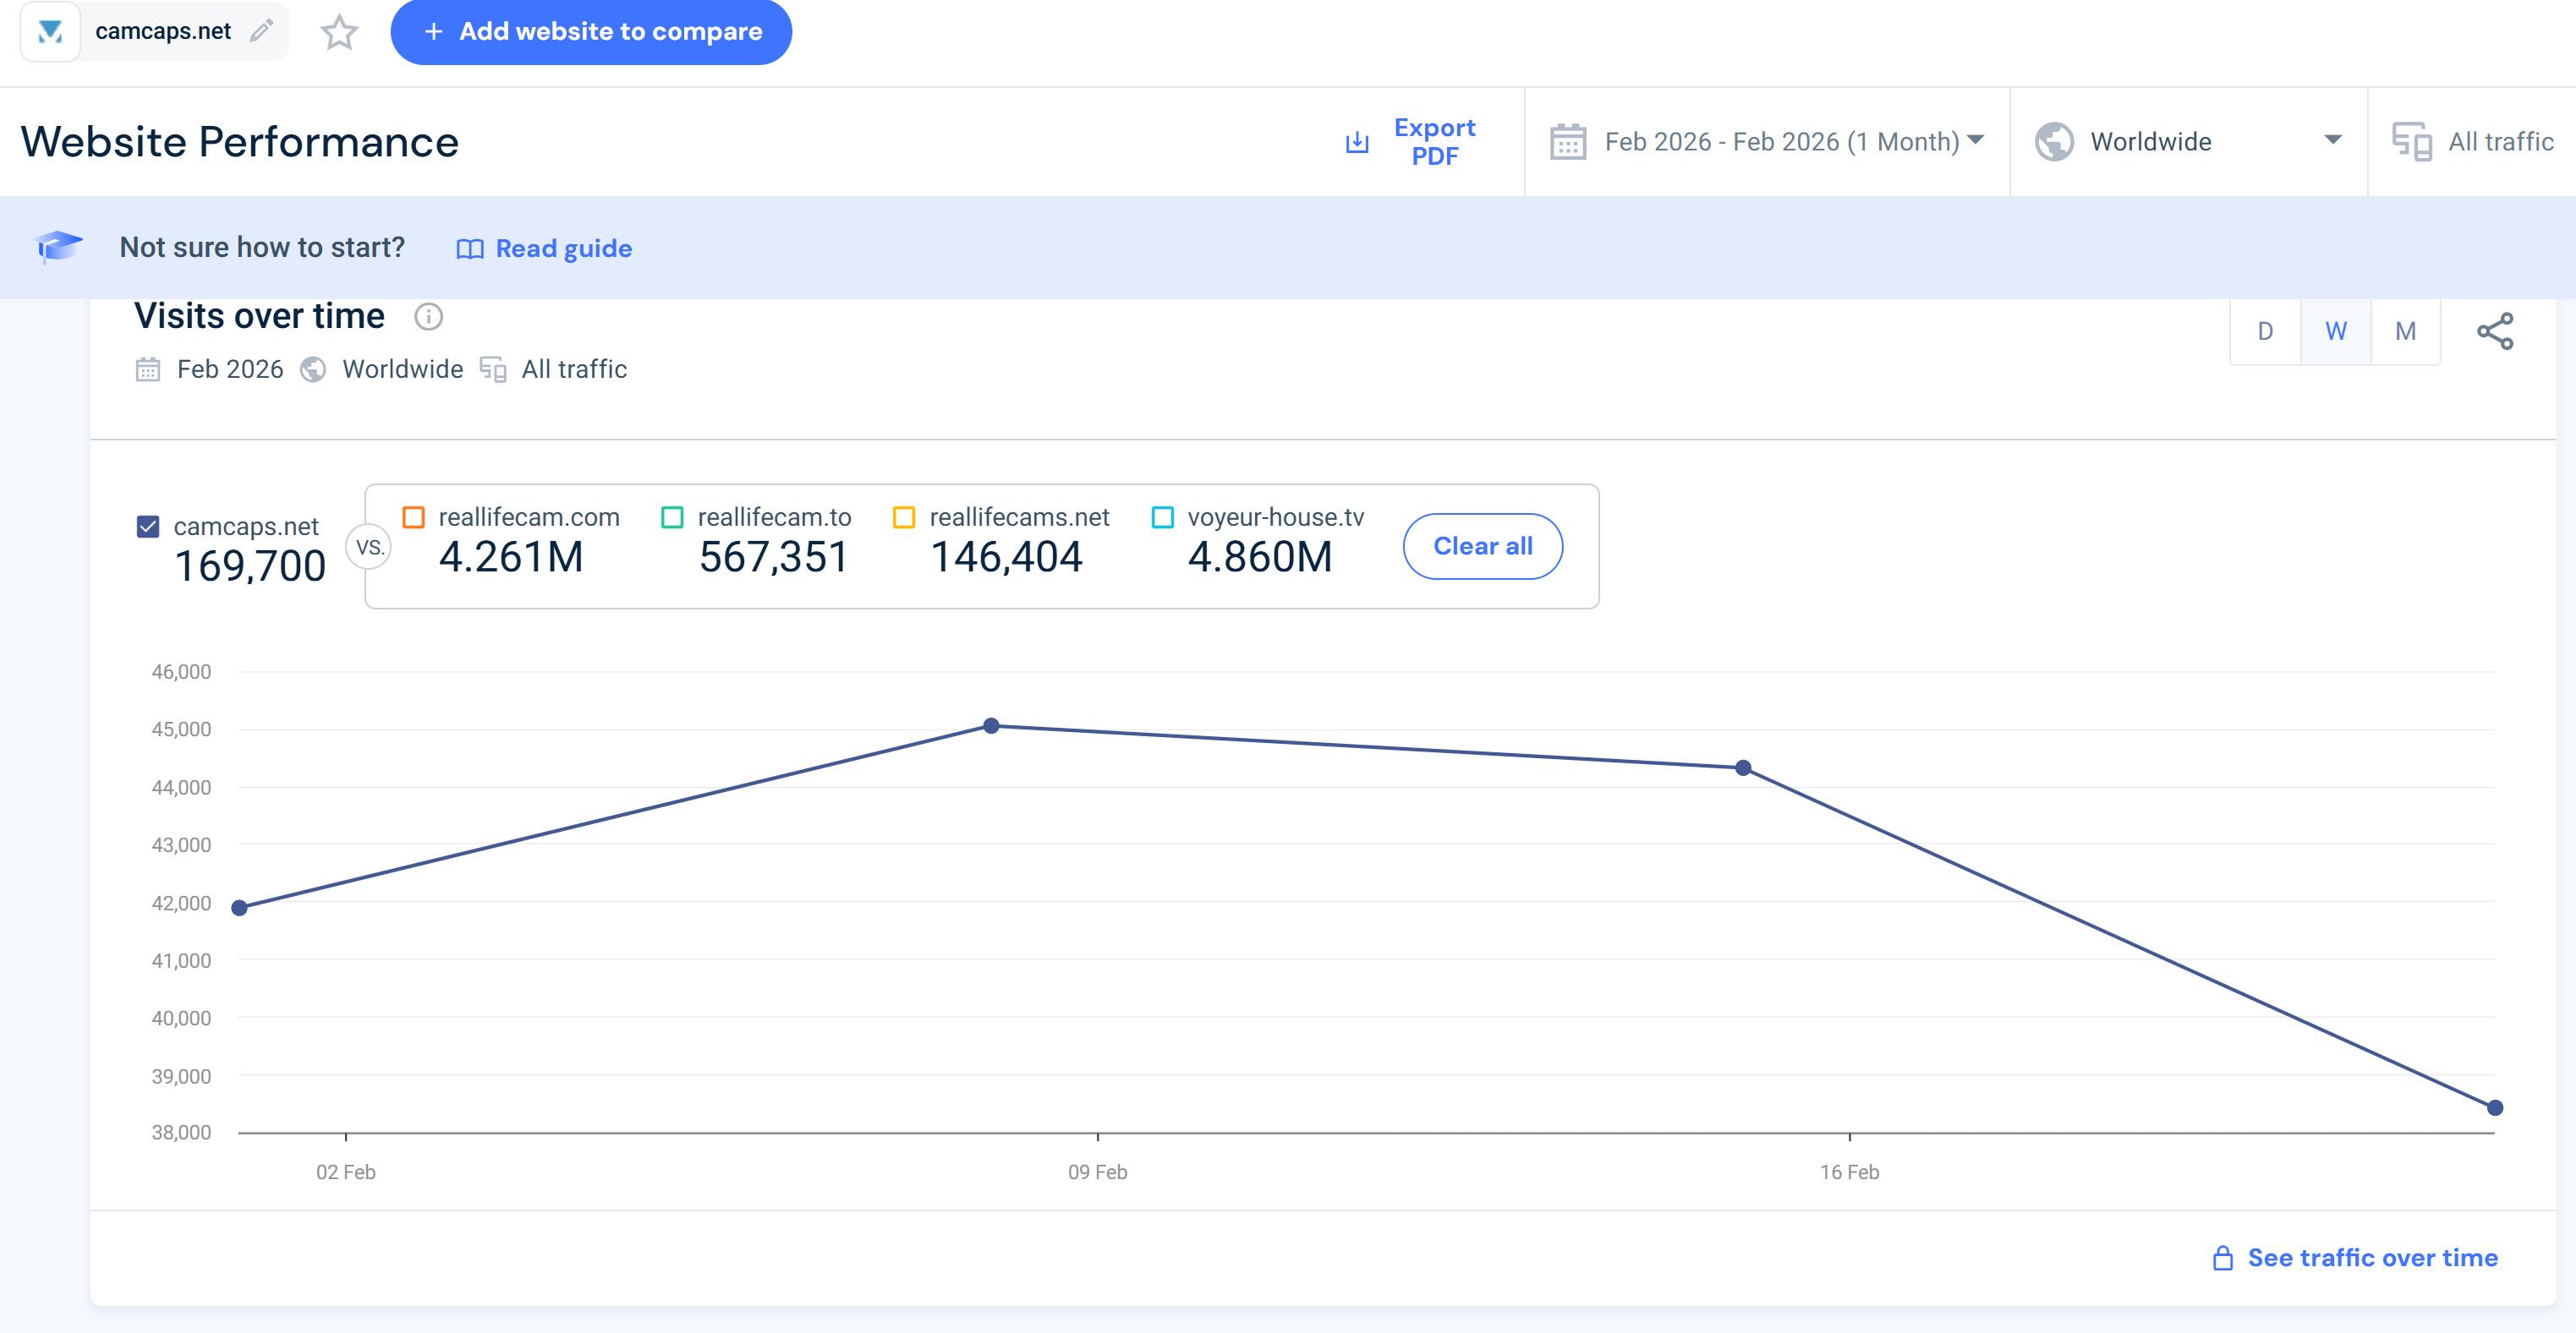Image resolution: width=2576 pixels, height=1333 pixels.
Task: Click the share icon on the chart
Action: coord(2495,331)
